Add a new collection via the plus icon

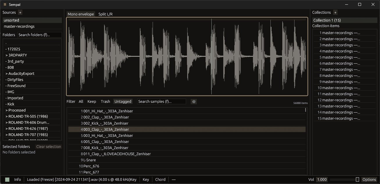(335, 12)
